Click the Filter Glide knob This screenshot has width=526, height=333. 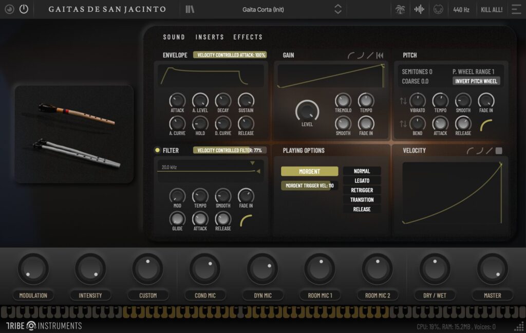click(x=177, y=219)
